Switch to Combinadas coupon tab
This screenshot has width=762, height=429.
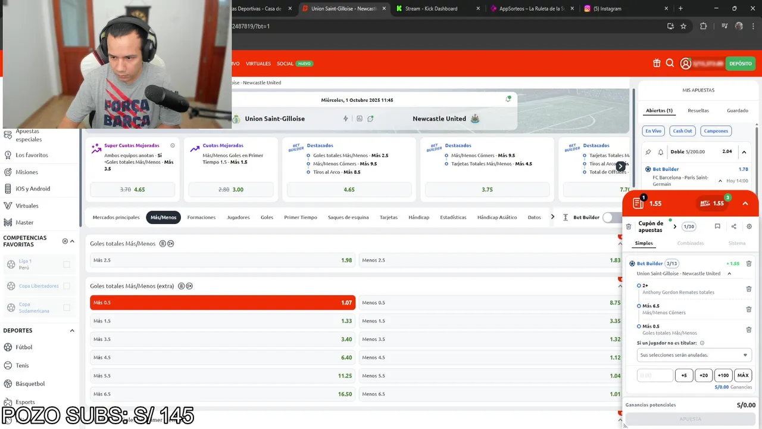point(691,243)
